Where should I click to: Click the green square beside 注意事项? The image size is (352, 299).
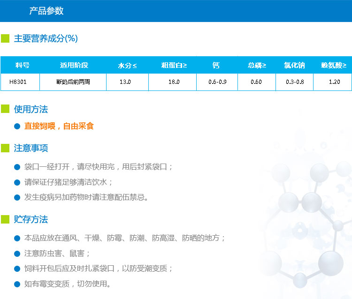(5, 148)
